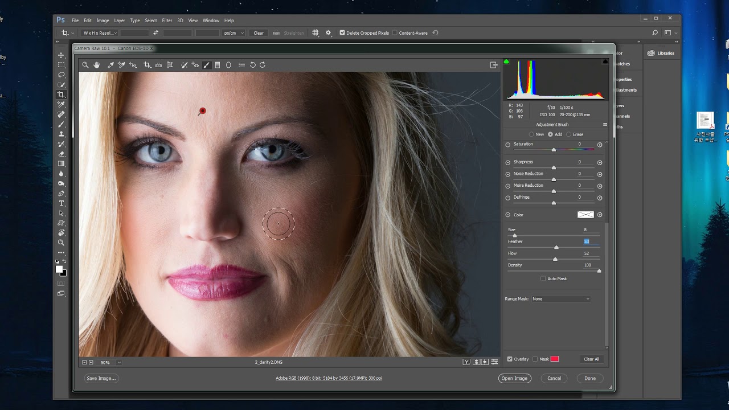Viewport: 729px width, 410px height.
Task: Select Photoshop Clone Stamp tool
Action: [x=62, y=134]
